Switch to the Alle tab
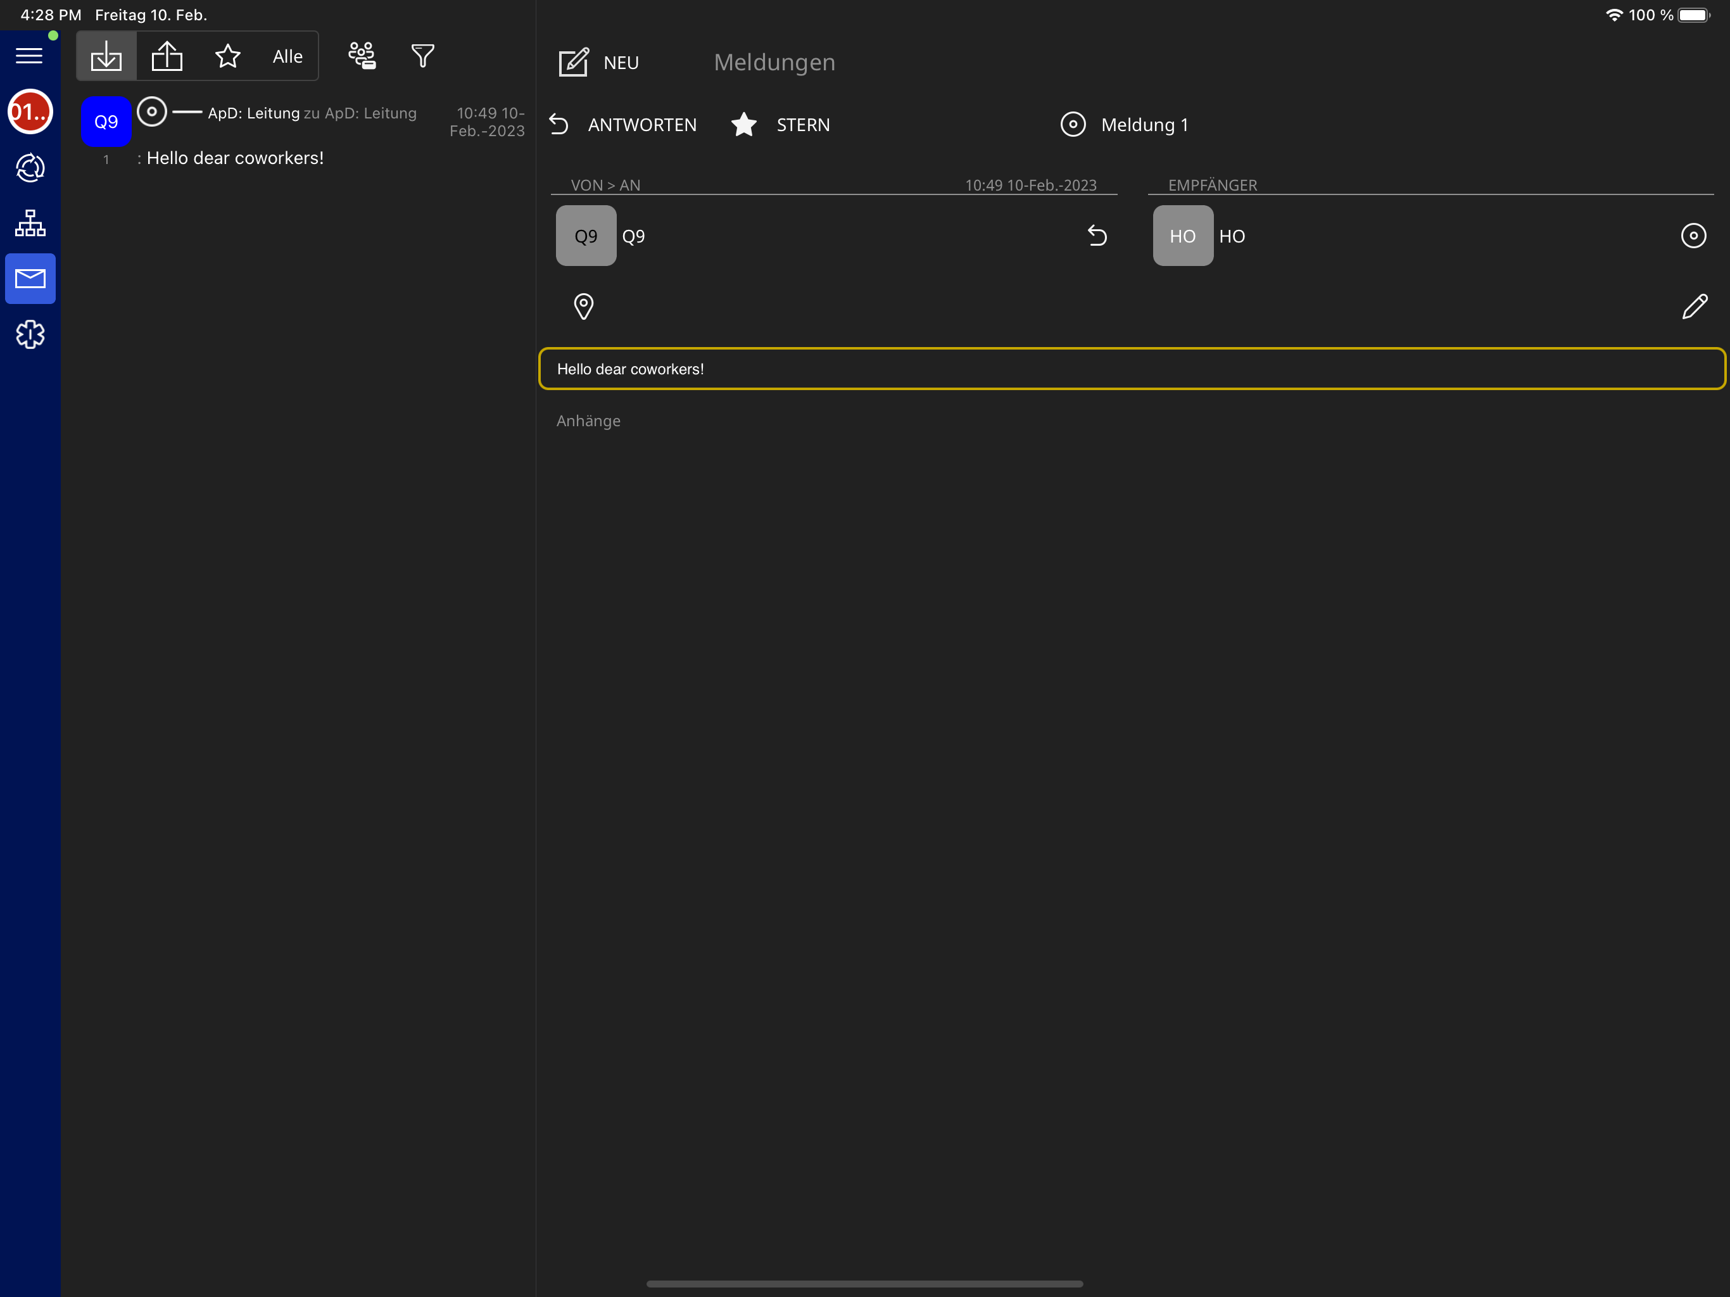This screenshot has height=1297, width=1730. tap(288, 56)
